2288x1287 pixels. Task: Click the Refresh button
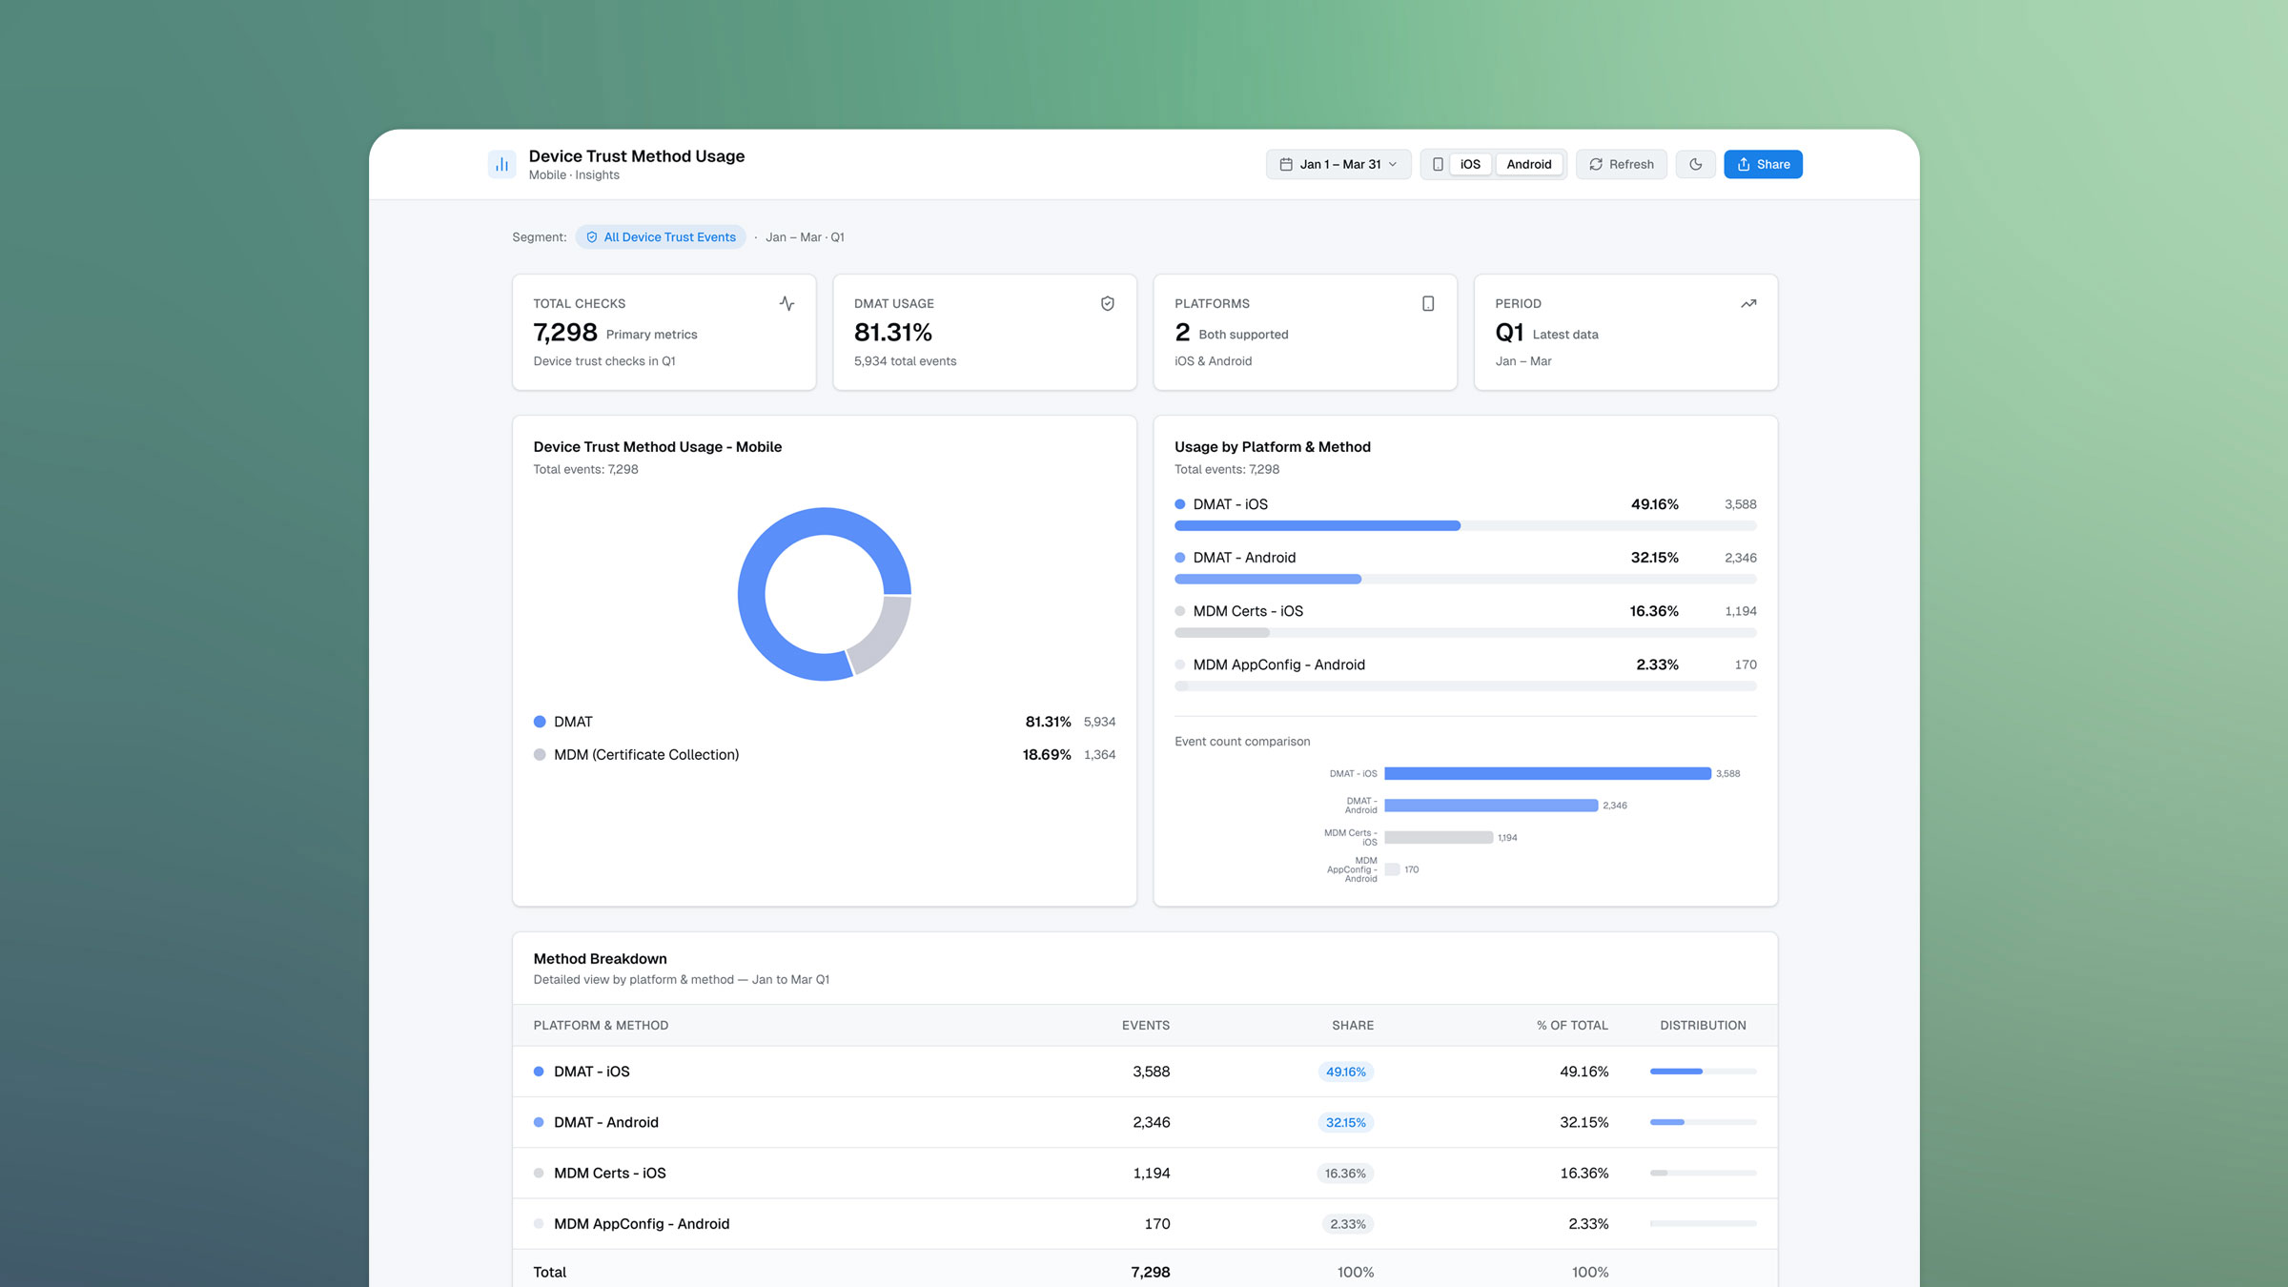click(x=1621, y=164)
